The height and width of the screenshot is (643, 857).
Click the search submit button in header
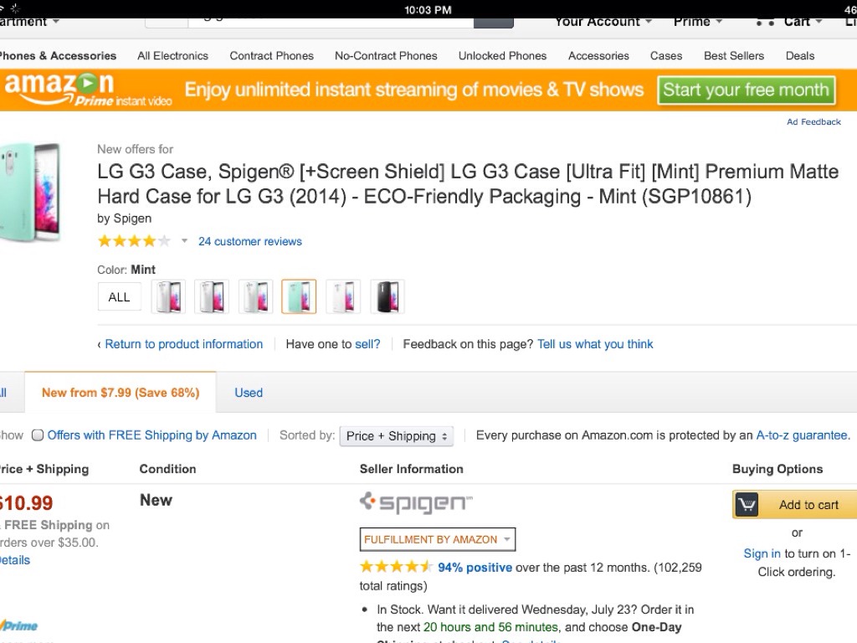pyautogui.click(x=493, y=23)
